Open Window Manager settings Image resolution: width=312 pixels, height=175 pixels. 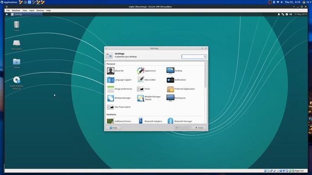pyautogui.click(x=119, y=98)
